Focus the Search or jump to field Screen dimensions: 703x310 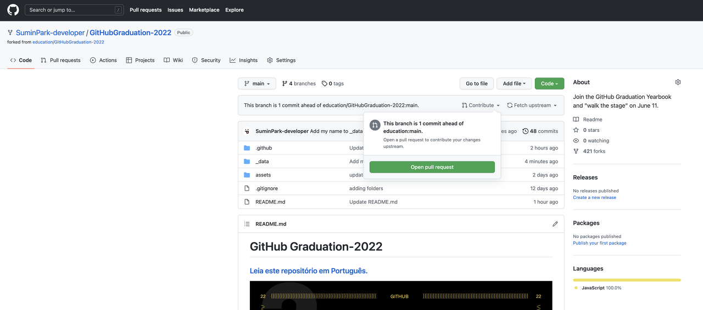click(x=74, y=10)
